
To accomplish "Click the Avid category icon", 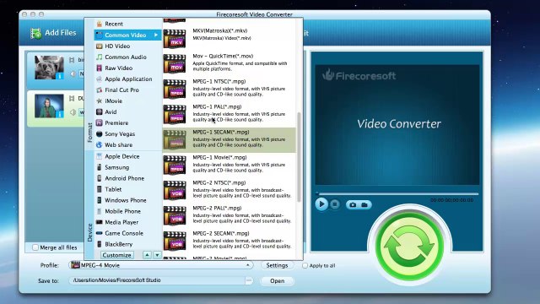I will tap(100, 112).
